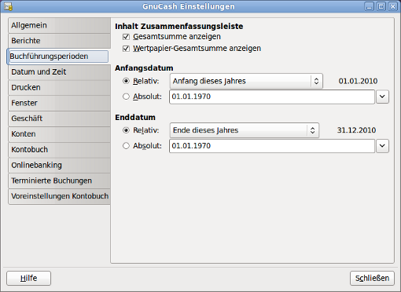Click the Hilfe button
The height and width of the screenshot is (292, 401).
[28, 278]
